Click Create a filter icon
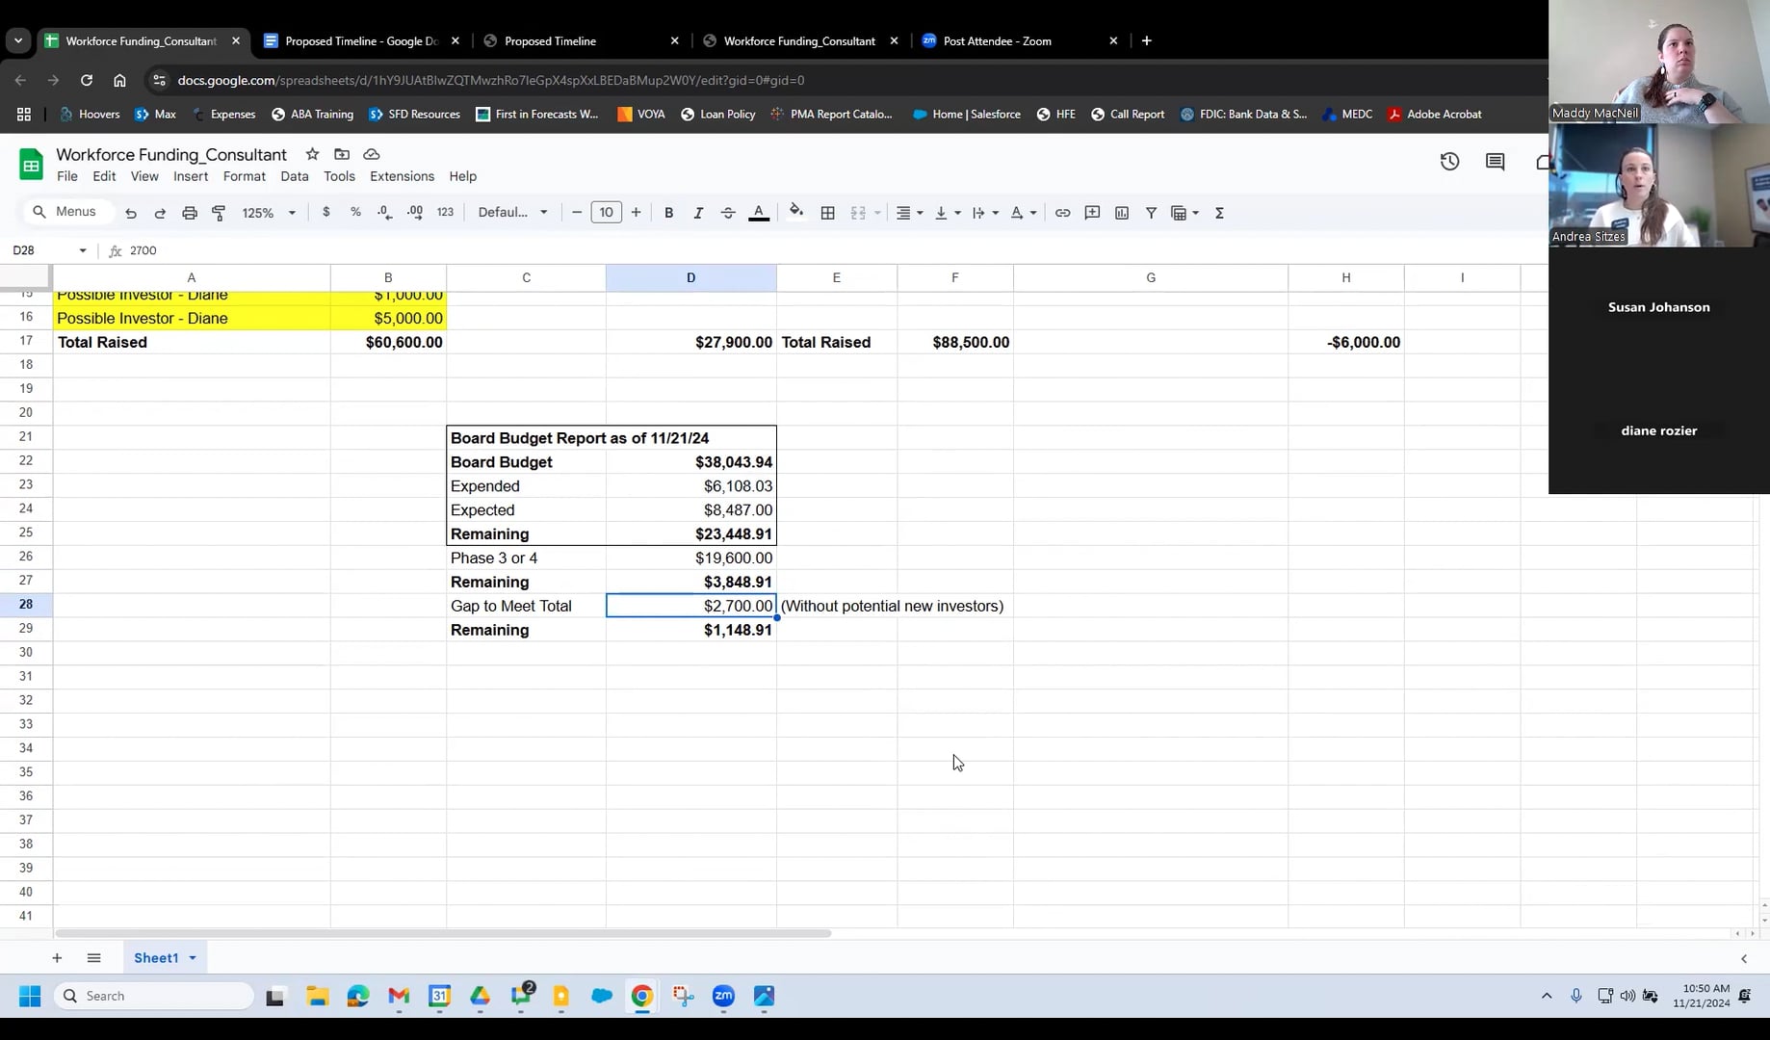This screenshot has width=1770, height=1040. (1151, 213)
